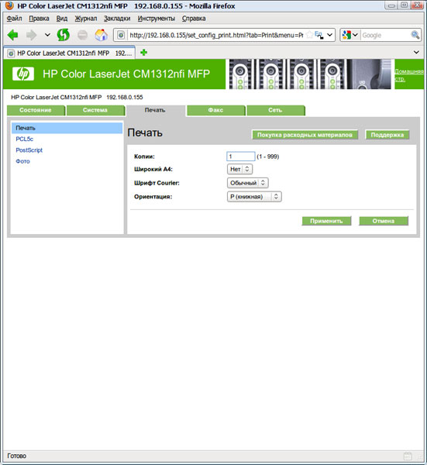
Task: Reload the page with the green refresh icon
Action: click(x=64, y=35)
